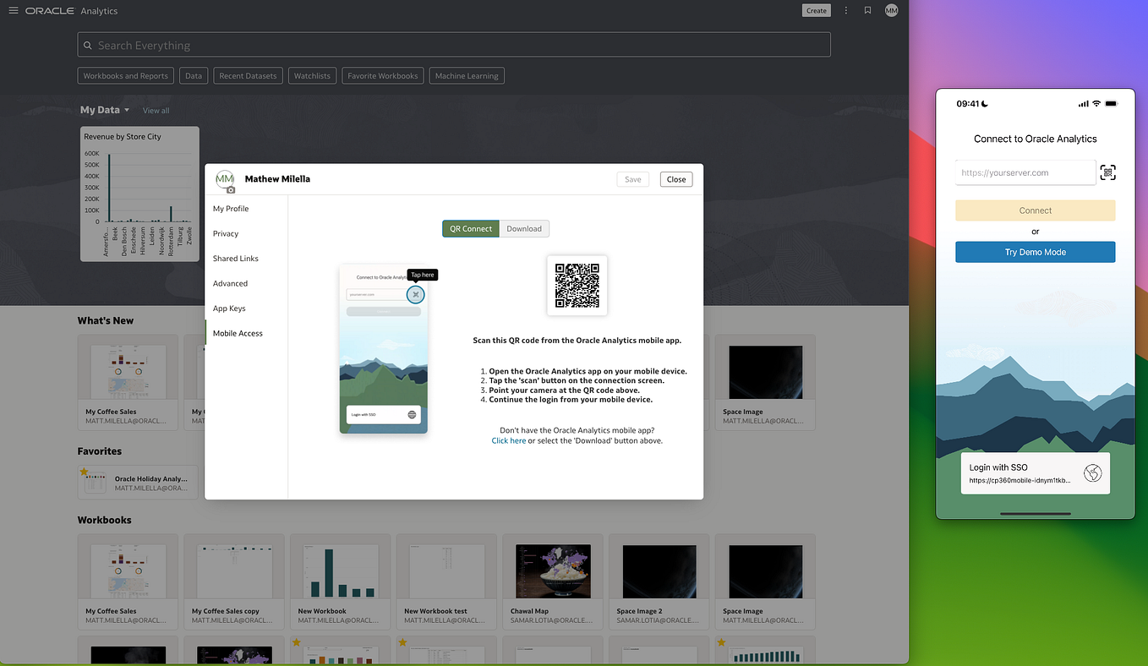Viewport: 1148px width, 666px height.
Task: Switch to the Download tab
Action: click(523, 228)
